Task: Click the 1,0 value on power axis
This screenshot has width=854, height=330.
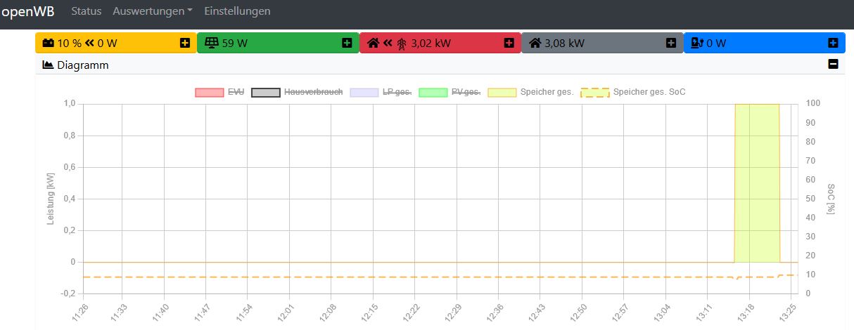Action: tap(70, 103)
